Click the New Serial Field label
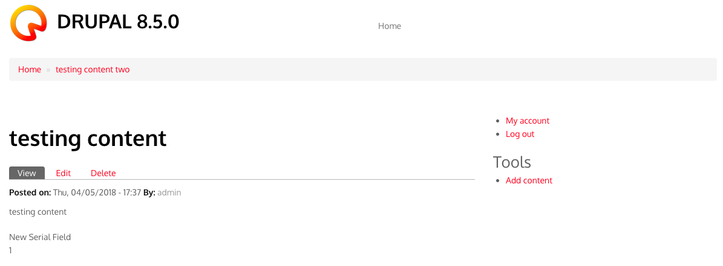723x266 pixels. click(40, 237)
